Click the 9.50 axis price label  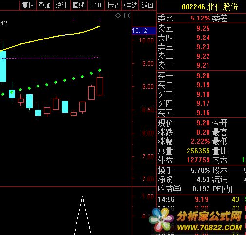[148, 64]
